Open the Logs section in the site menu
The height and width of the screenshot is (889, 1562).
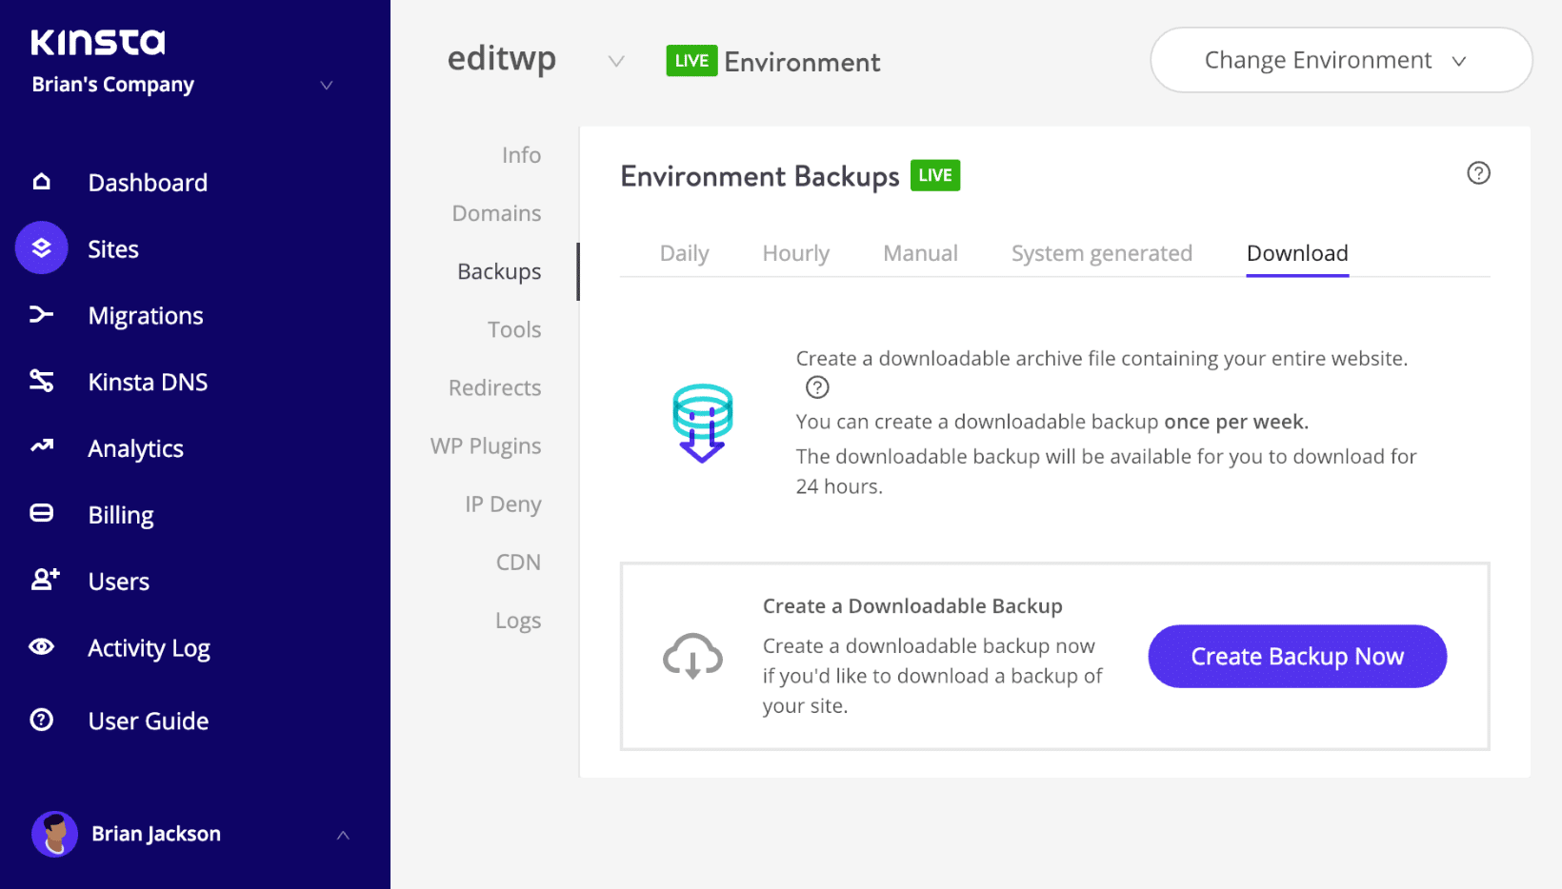click(517, 620)
